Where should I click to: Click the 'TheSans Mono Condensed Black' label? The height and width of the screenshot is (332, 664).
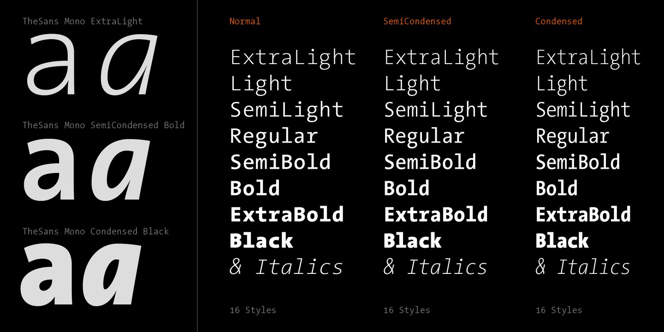(95, 231)
